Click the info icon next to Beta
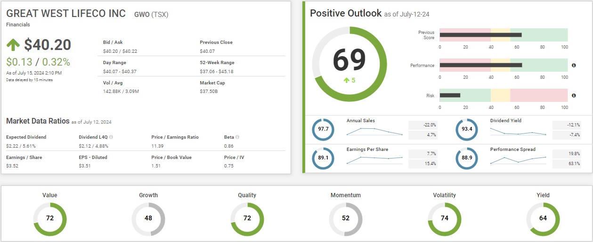 (237, 137)
